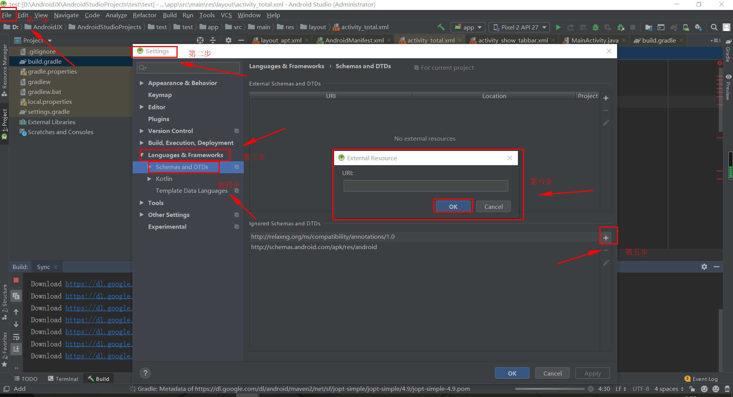733x397 pixels.
Task: Click the Settings search field
Action: (x=188, y=68)
